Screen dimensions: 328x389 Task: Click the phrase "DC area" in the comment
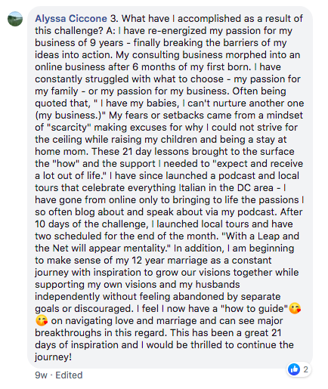tap(255, 188)
